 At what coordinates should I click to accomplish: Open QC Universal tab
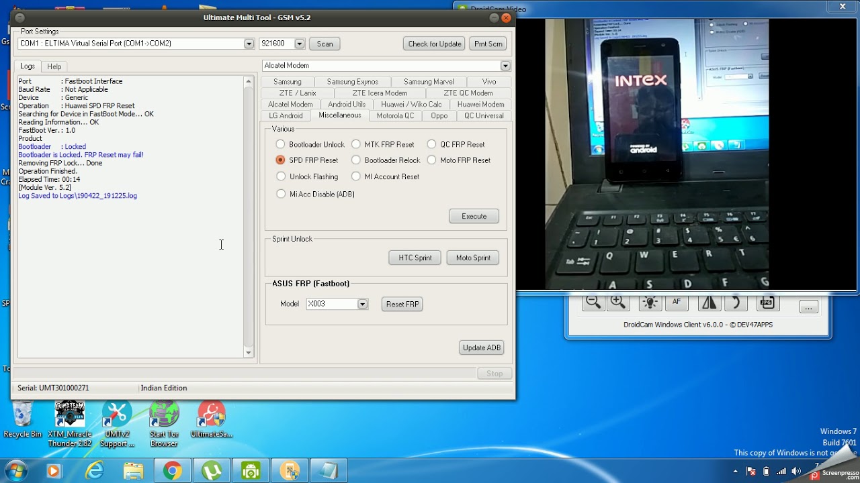(x=484, y=115)
